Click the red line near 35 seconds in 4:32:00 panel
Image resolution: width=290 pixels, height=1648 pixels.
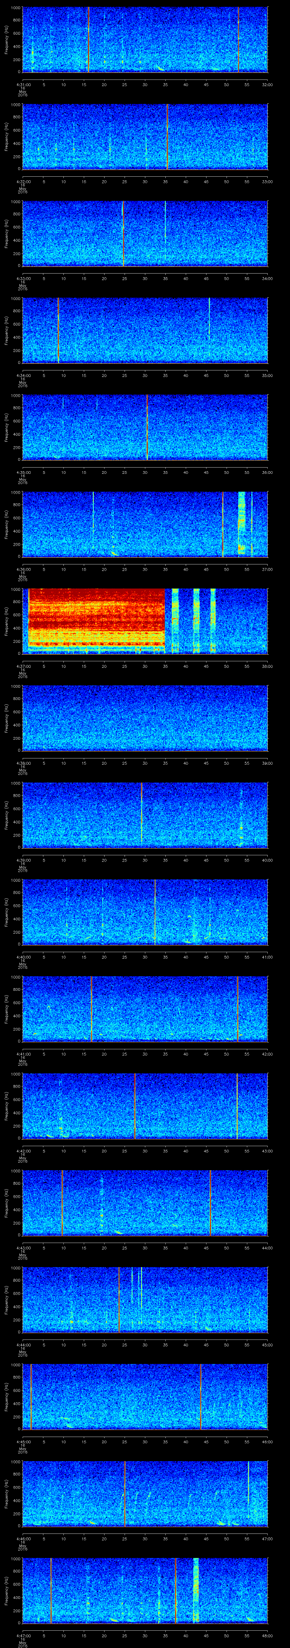(x=167, y=137)
